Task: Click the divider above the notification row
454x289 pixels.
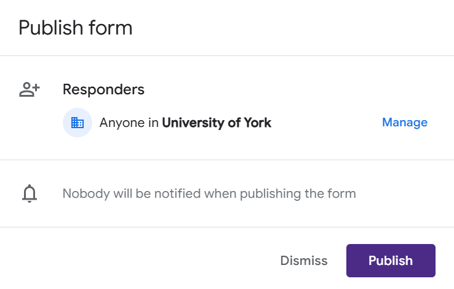Action: (x=227, y=160)
